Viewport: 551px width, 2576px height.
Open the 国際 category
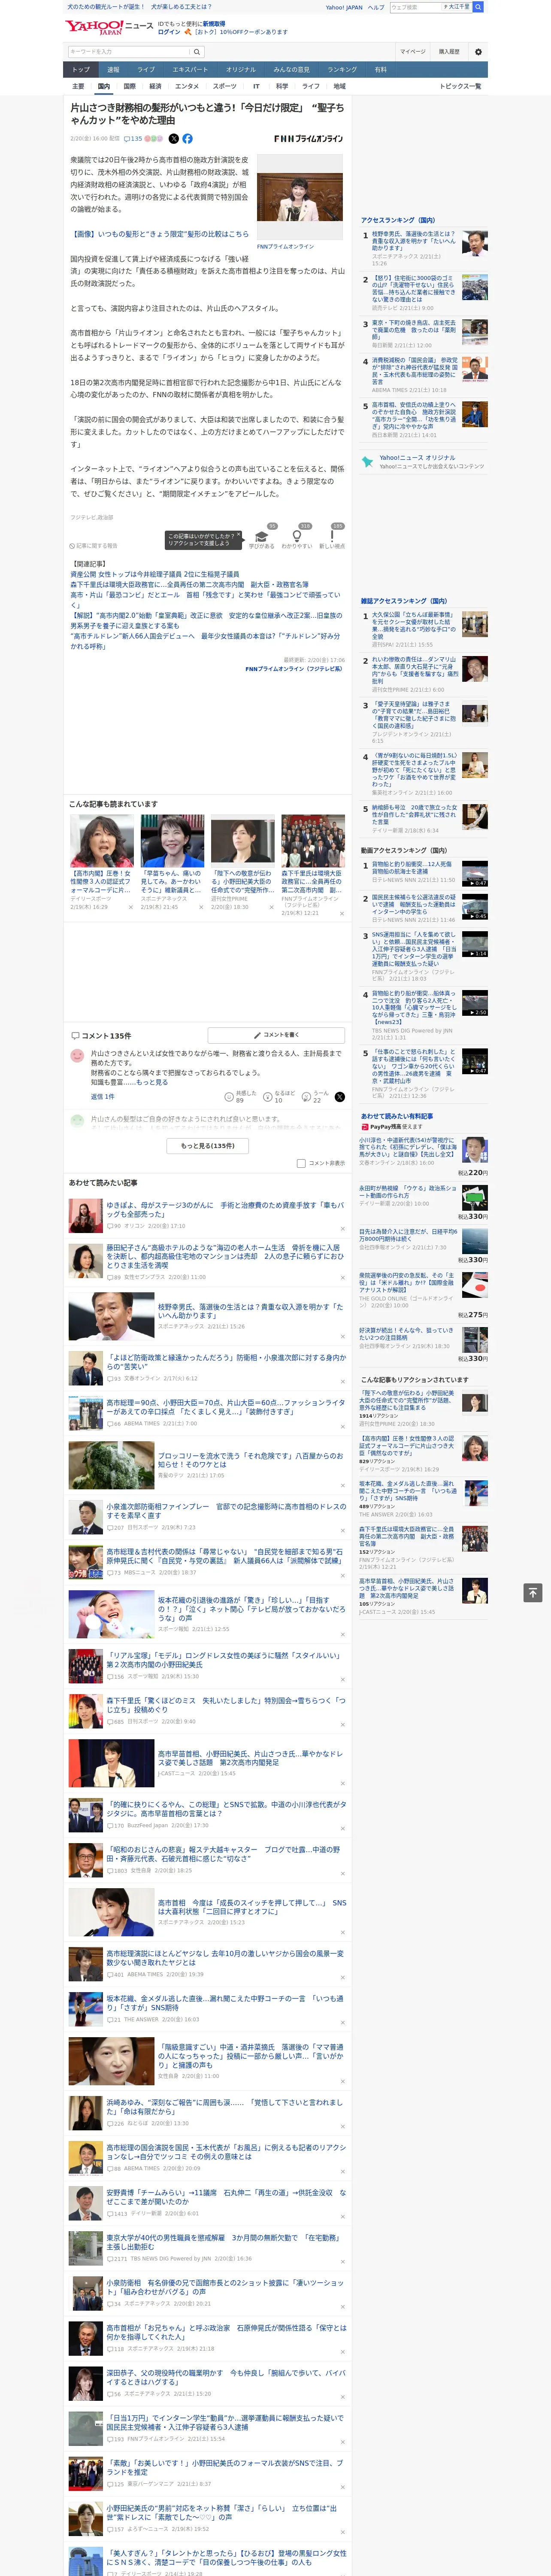pyautogui.click(x=129, y=86)
